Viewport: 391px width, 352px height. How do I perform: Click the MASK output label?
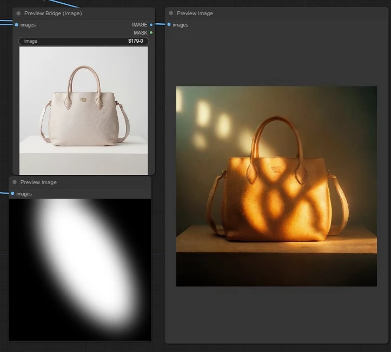[x=141, y=32]
